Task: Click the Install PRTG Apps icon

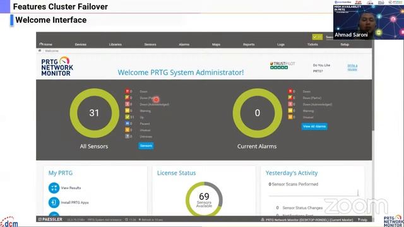Action: point(54,202)
